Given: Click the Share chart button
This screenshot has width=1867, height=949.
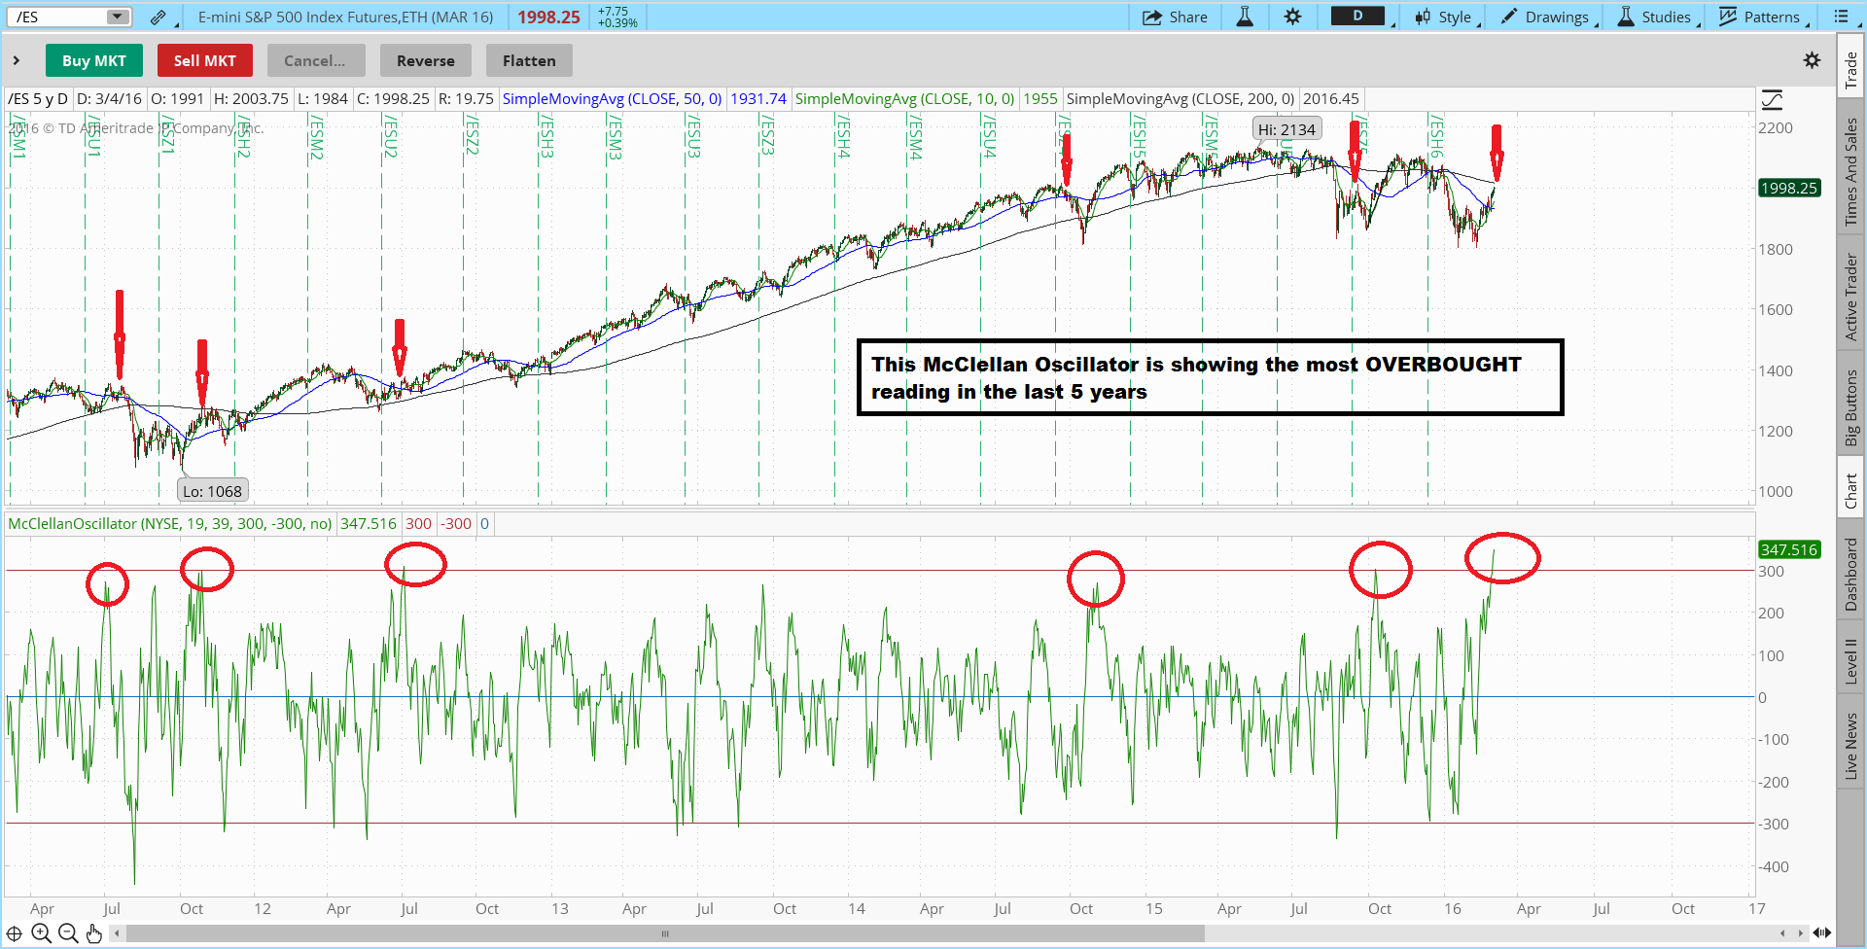Looking at the screenshot, I should tap(1175, 17).
